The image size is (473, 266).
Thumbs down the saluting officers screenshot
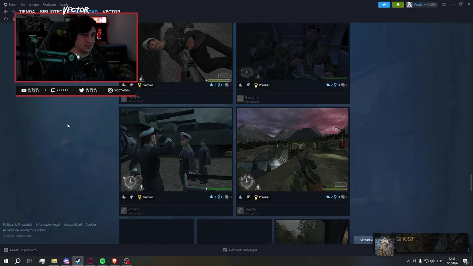coord(132,197)
